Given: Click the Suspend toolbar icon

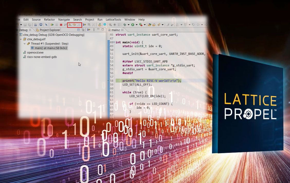Looking at the screenshot, I should (57, 25).
